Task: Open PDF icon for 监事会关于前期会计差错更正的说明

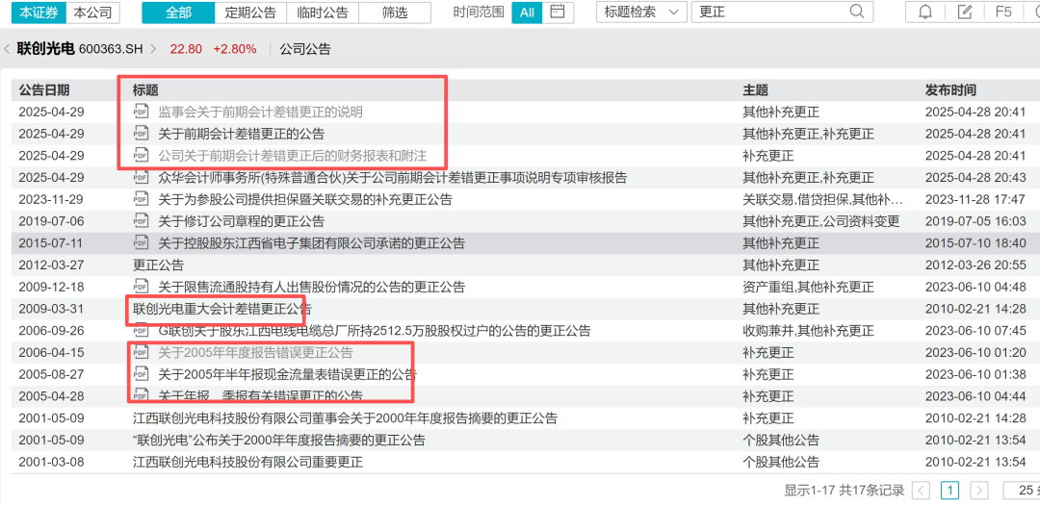Action: point(140,112)
